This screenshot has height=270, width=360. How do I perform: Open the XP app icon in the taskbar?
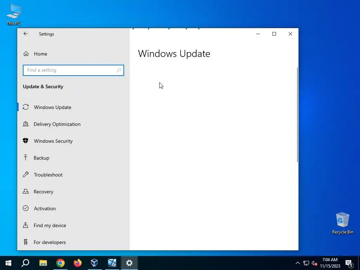pyautogui.click(x=112, y=263)
